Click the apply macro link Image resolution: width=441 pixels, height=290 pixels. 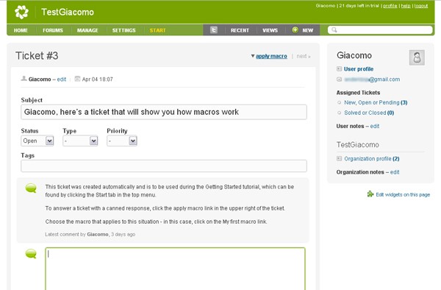click(271, 56)
